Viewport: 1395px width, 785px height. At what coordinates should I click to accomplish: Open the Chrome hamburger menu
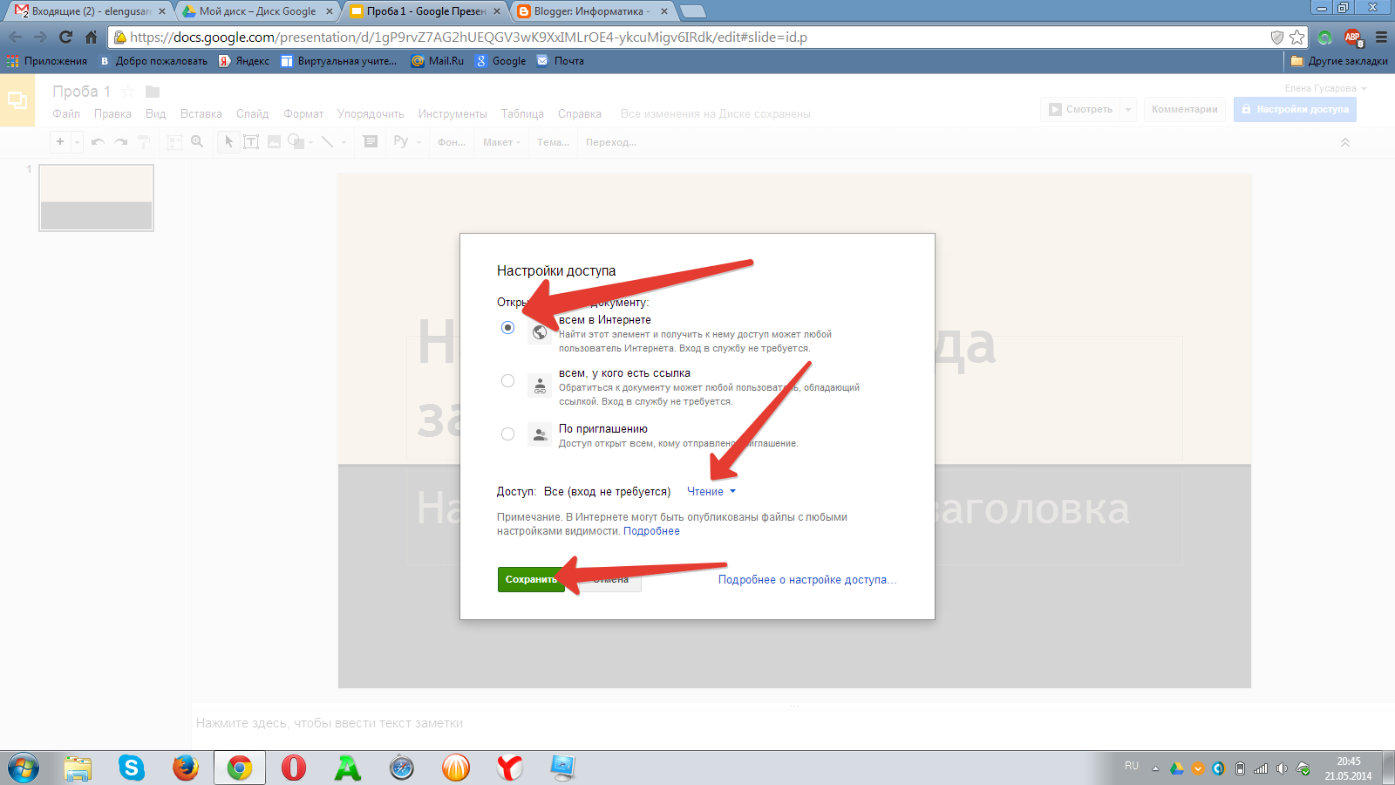pos(1381,37)
